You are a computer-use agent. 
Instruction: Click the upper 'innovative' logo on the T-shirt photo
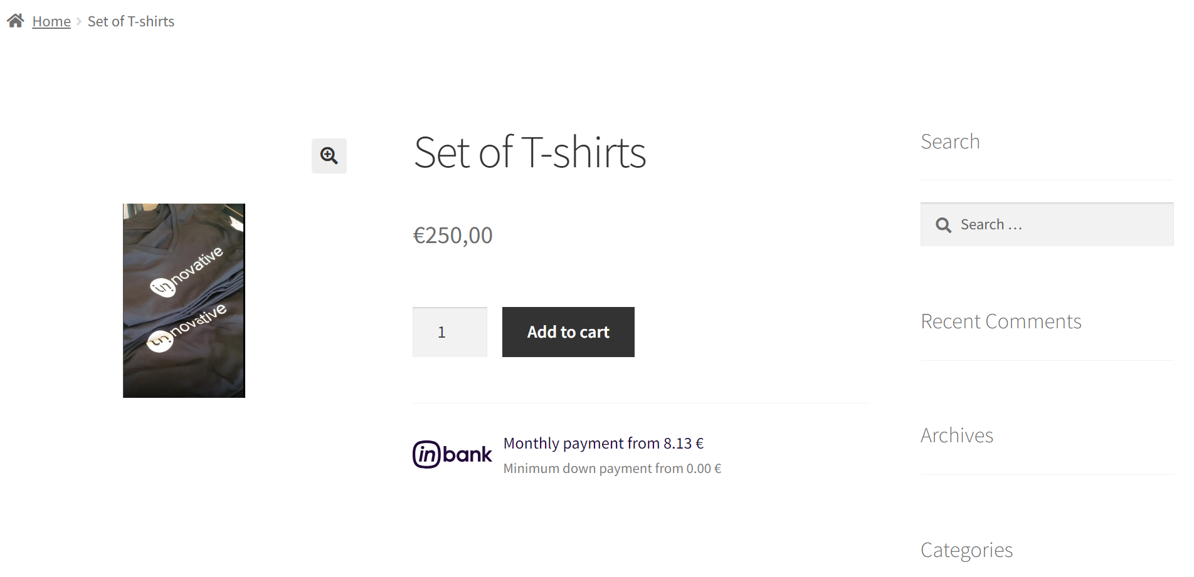click(187, 271)
